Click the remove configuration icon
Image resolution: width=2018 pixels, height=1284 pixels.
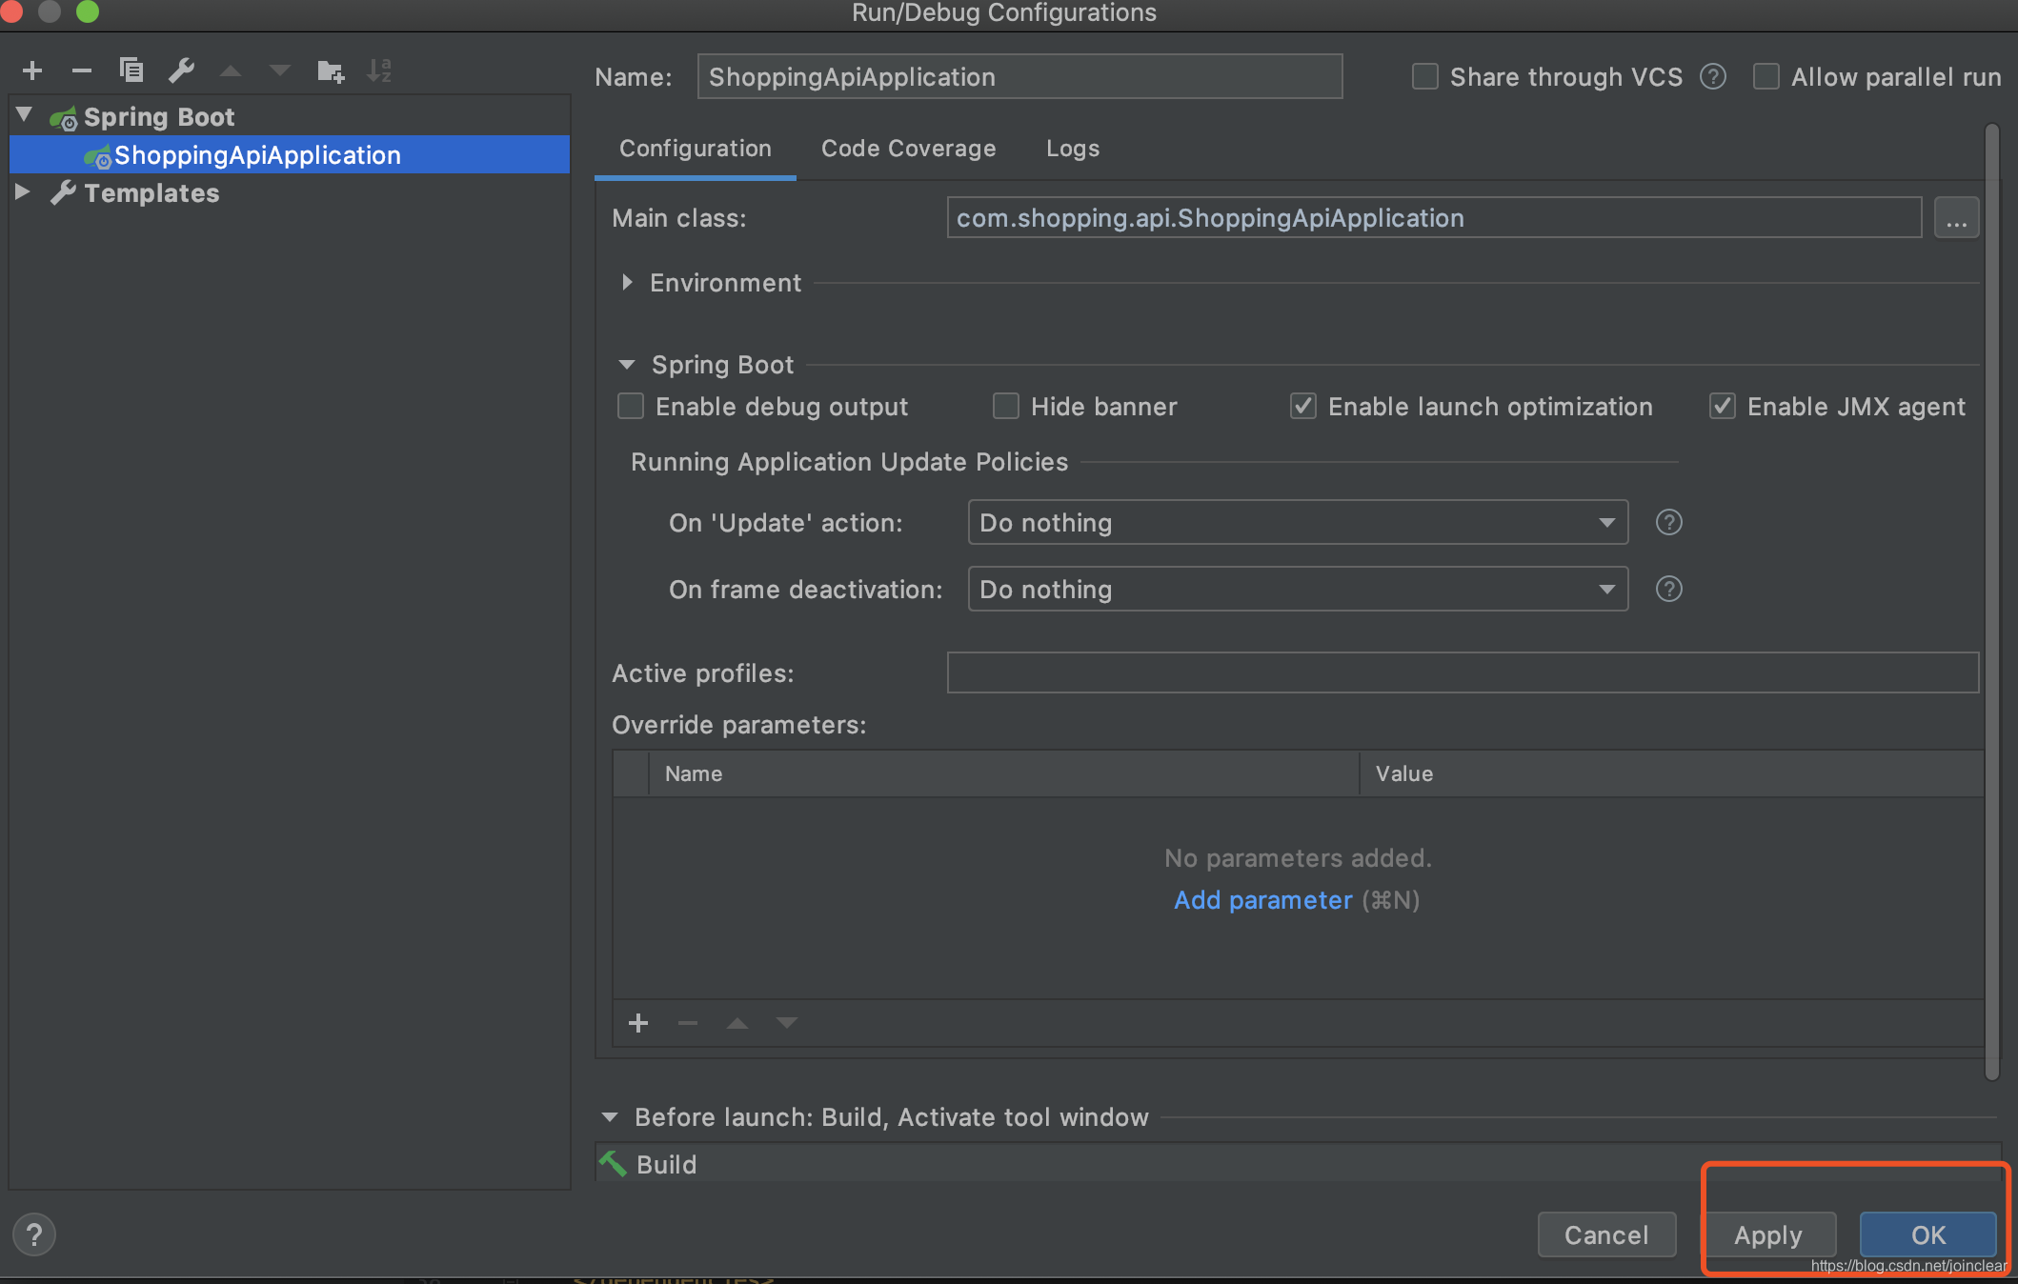81,70
